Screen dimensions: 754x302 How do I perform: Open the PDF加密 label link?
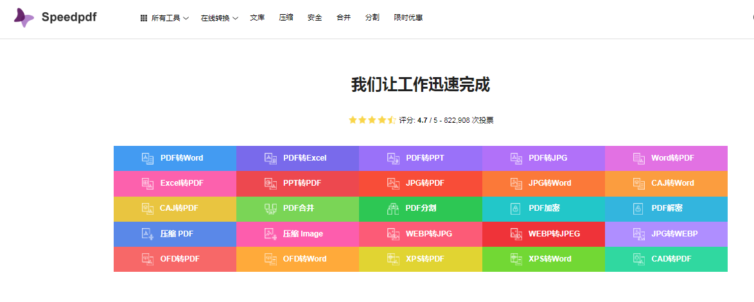click(545, 208)
